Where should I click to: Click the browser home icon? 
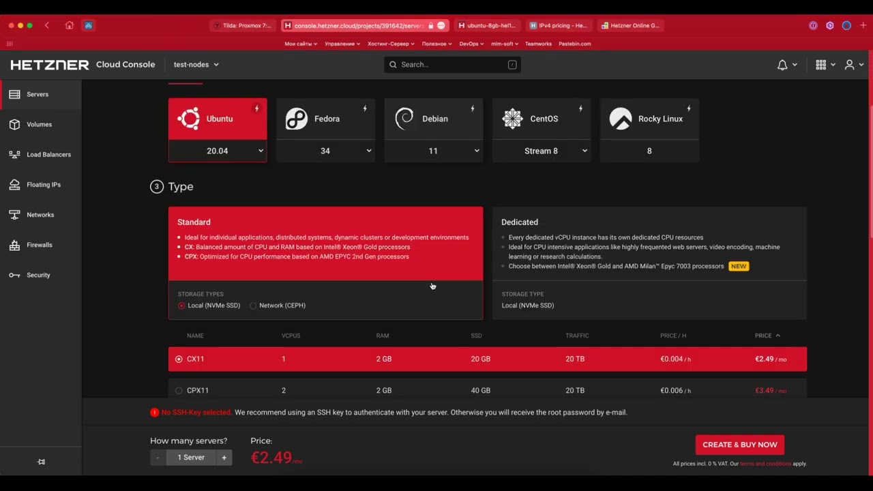click(69, 25)
